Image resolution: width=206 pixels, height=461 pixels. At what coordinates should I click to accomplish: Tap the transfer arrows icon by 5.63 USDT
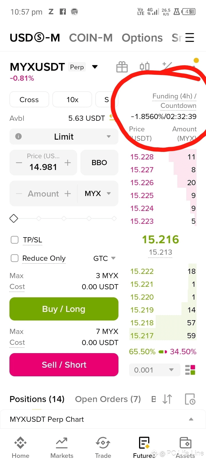[112, 117]
